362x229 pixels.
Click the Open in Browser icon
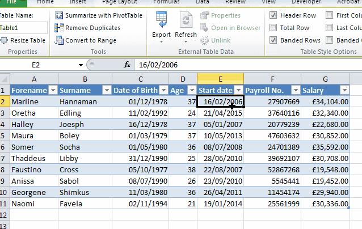click(x=204, y=28)
